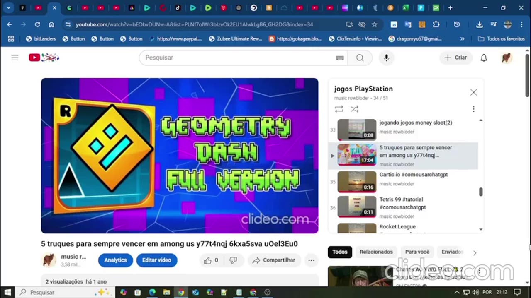Click the address bar URL
Screen dimensions: 531x298
pos(194,24)
